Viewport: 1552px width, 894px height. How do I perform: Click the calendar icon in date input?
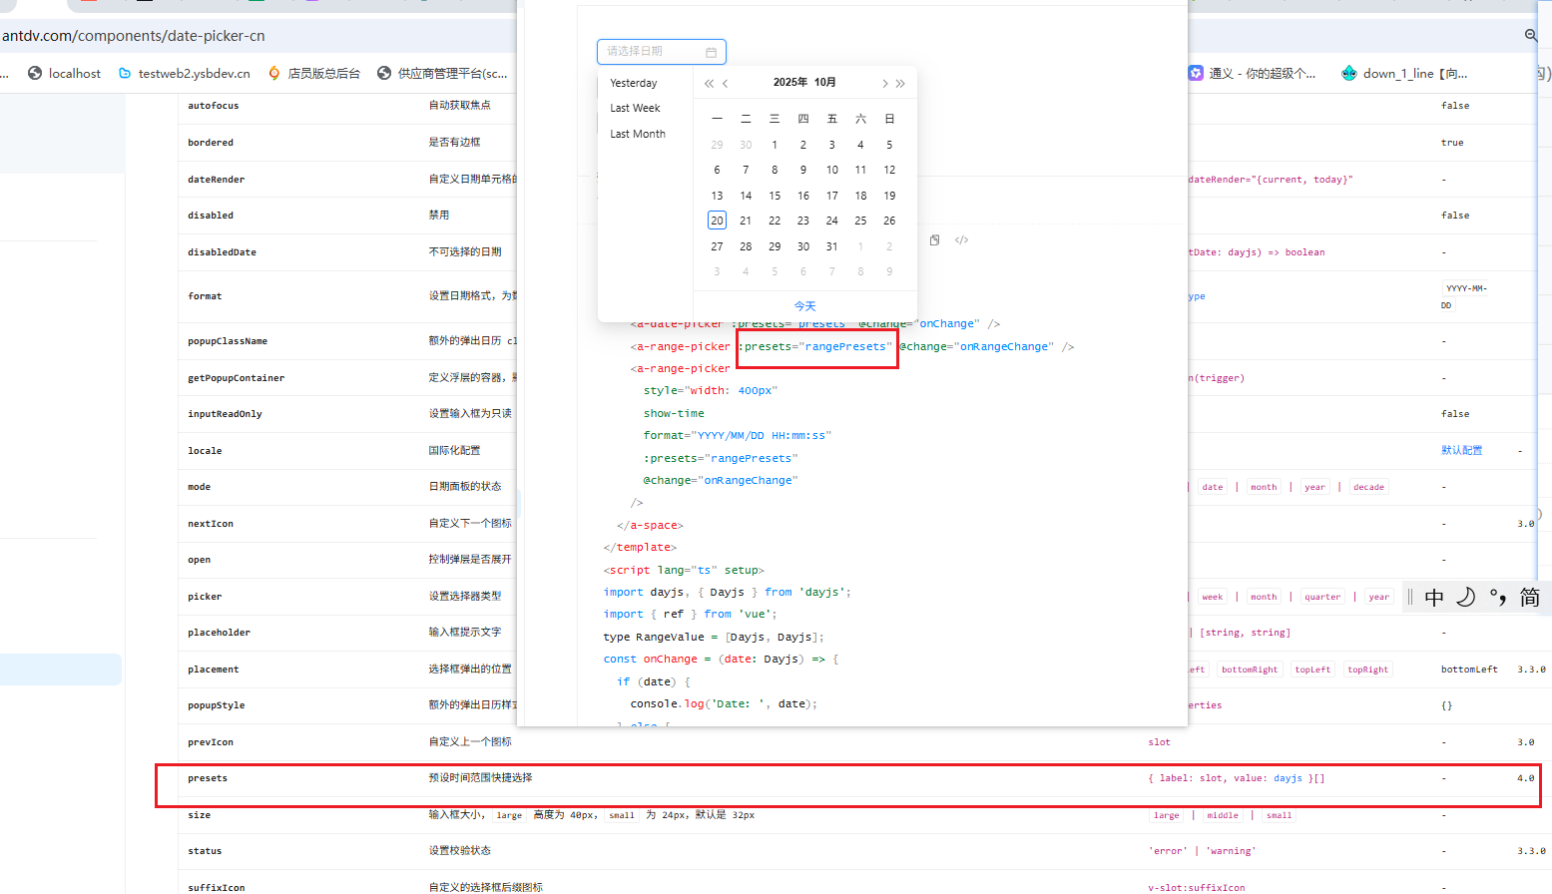711,52
